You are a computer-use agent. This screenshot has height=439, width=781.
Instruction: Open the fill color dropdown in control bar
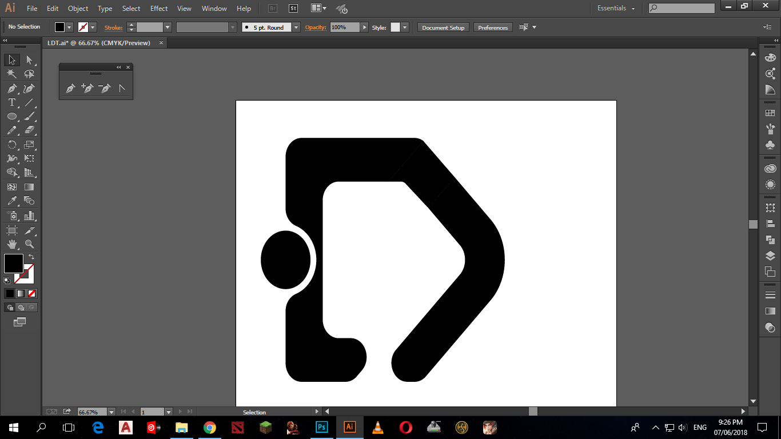click(x=70, y=27)
